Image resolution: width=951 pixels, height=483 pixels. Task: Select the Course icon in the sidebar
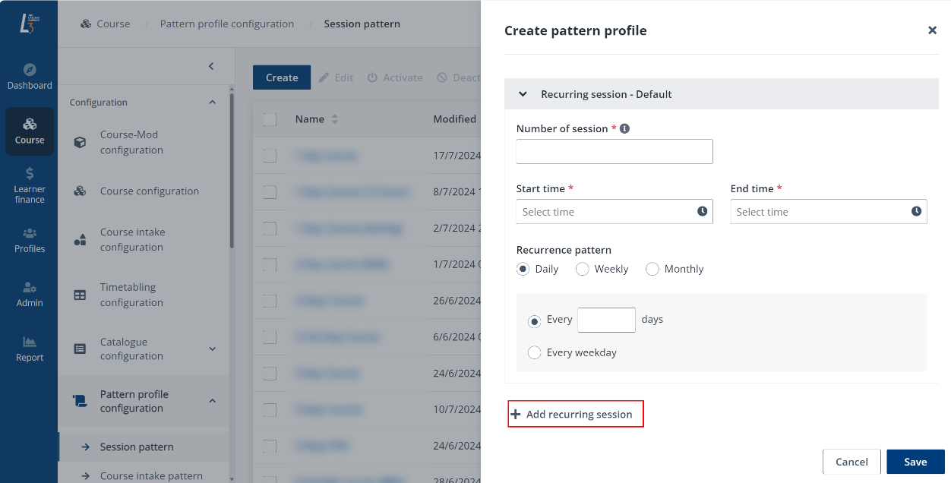[29, 131]
